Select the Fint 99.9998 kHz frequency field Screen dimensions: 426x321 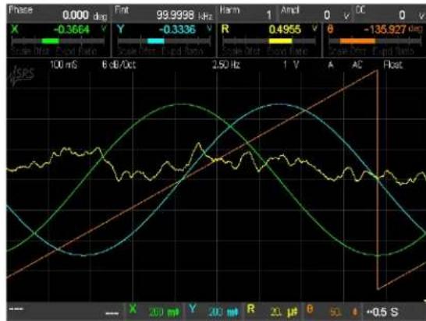(164, 14)
